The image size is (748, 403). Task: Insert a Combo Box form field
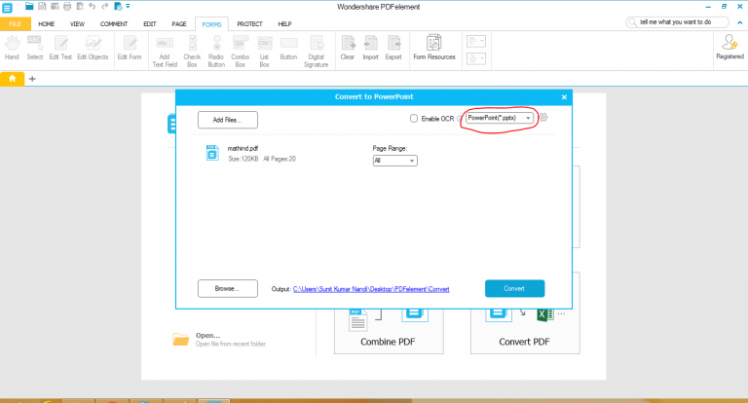tap(241, 51)
